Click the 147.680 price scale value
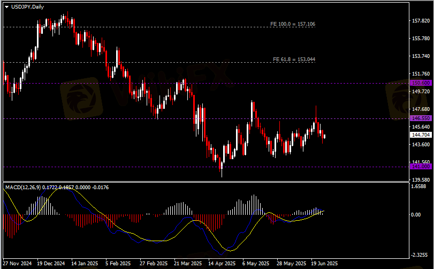 pos(421,109)
